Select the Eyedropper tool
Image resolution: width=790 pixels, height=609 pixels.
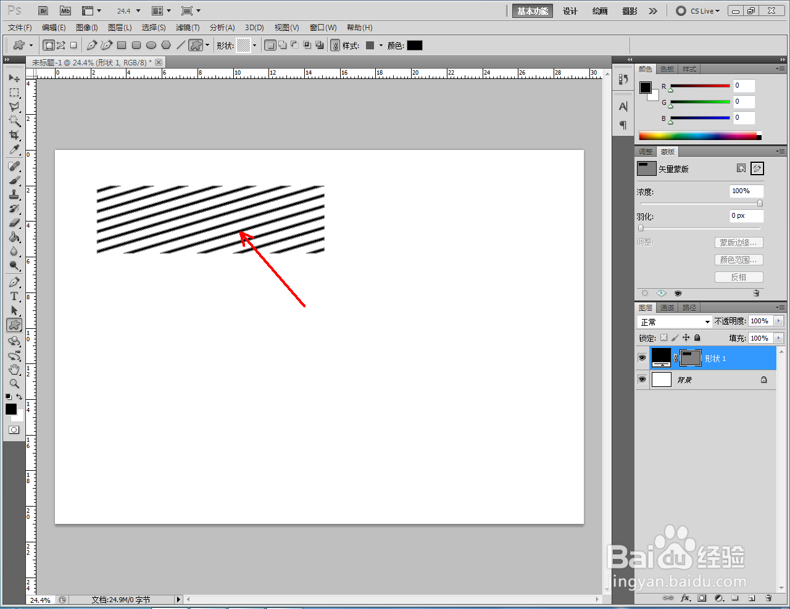click(14, 150)
